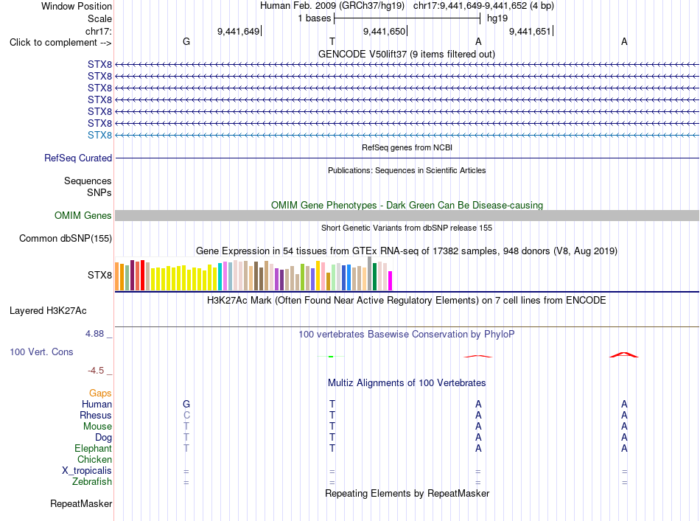This screenshot has width=700, height=521.
Task: Click the 'Scale' track label
Action: [100, 18]
